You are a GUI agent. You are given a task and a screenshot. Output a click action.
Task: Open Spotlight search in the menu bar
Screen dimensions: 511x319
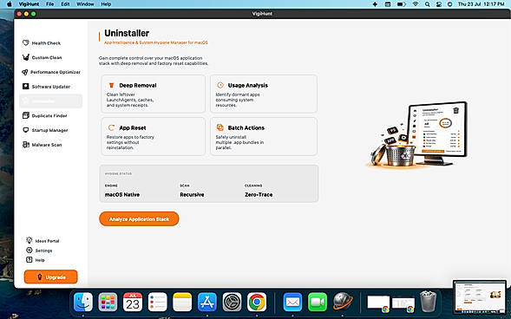[427, 4]
